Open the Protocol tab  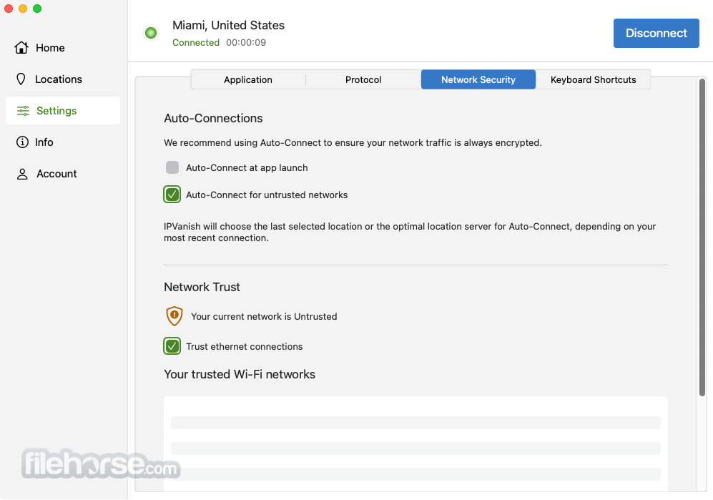point(363,79)
